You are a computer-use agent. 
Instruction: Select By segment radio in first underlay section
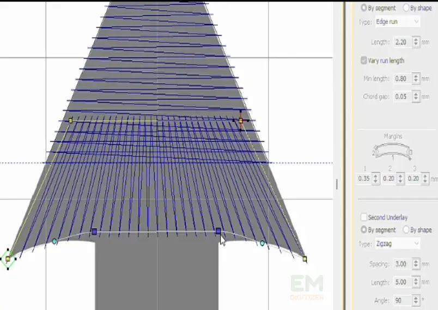point(364,8)
